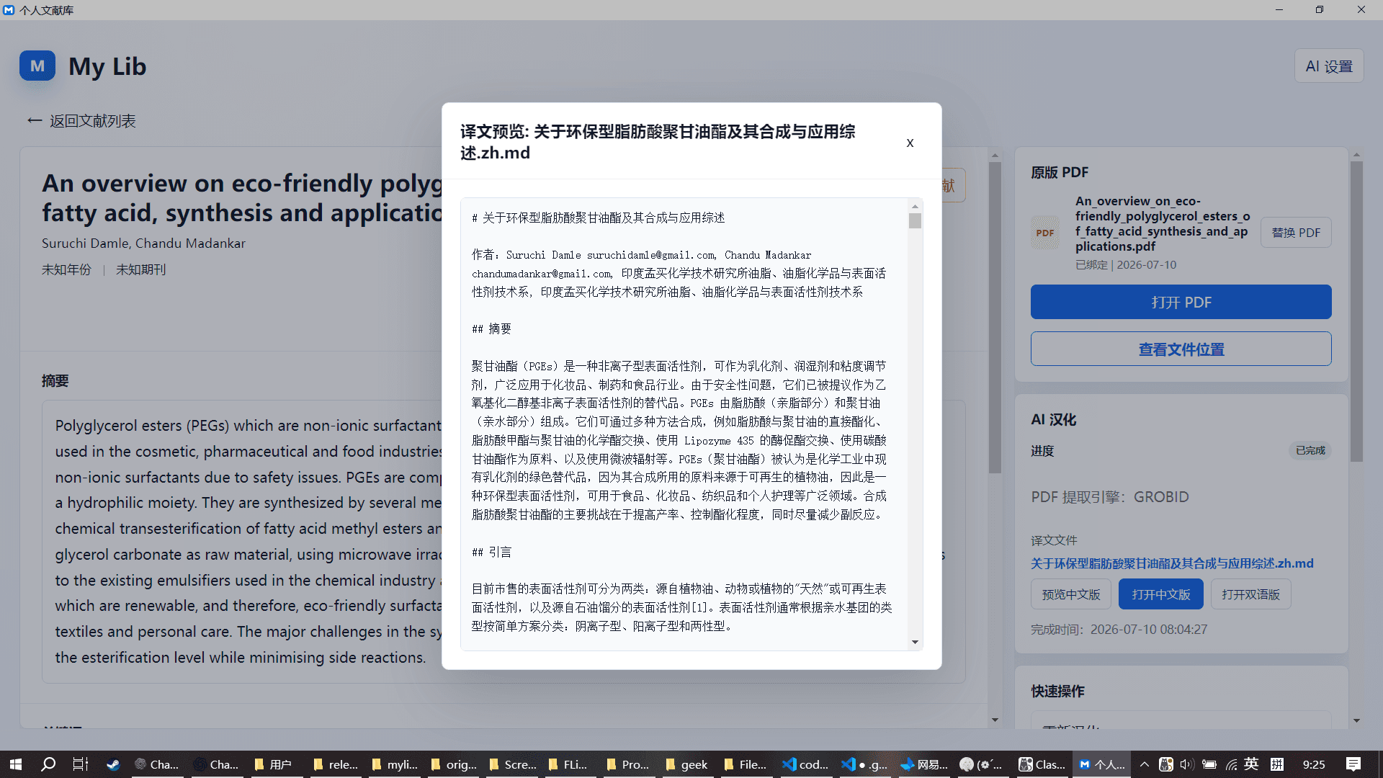
Task: Click the My Lib logo icon
Action: coord(37,66)
